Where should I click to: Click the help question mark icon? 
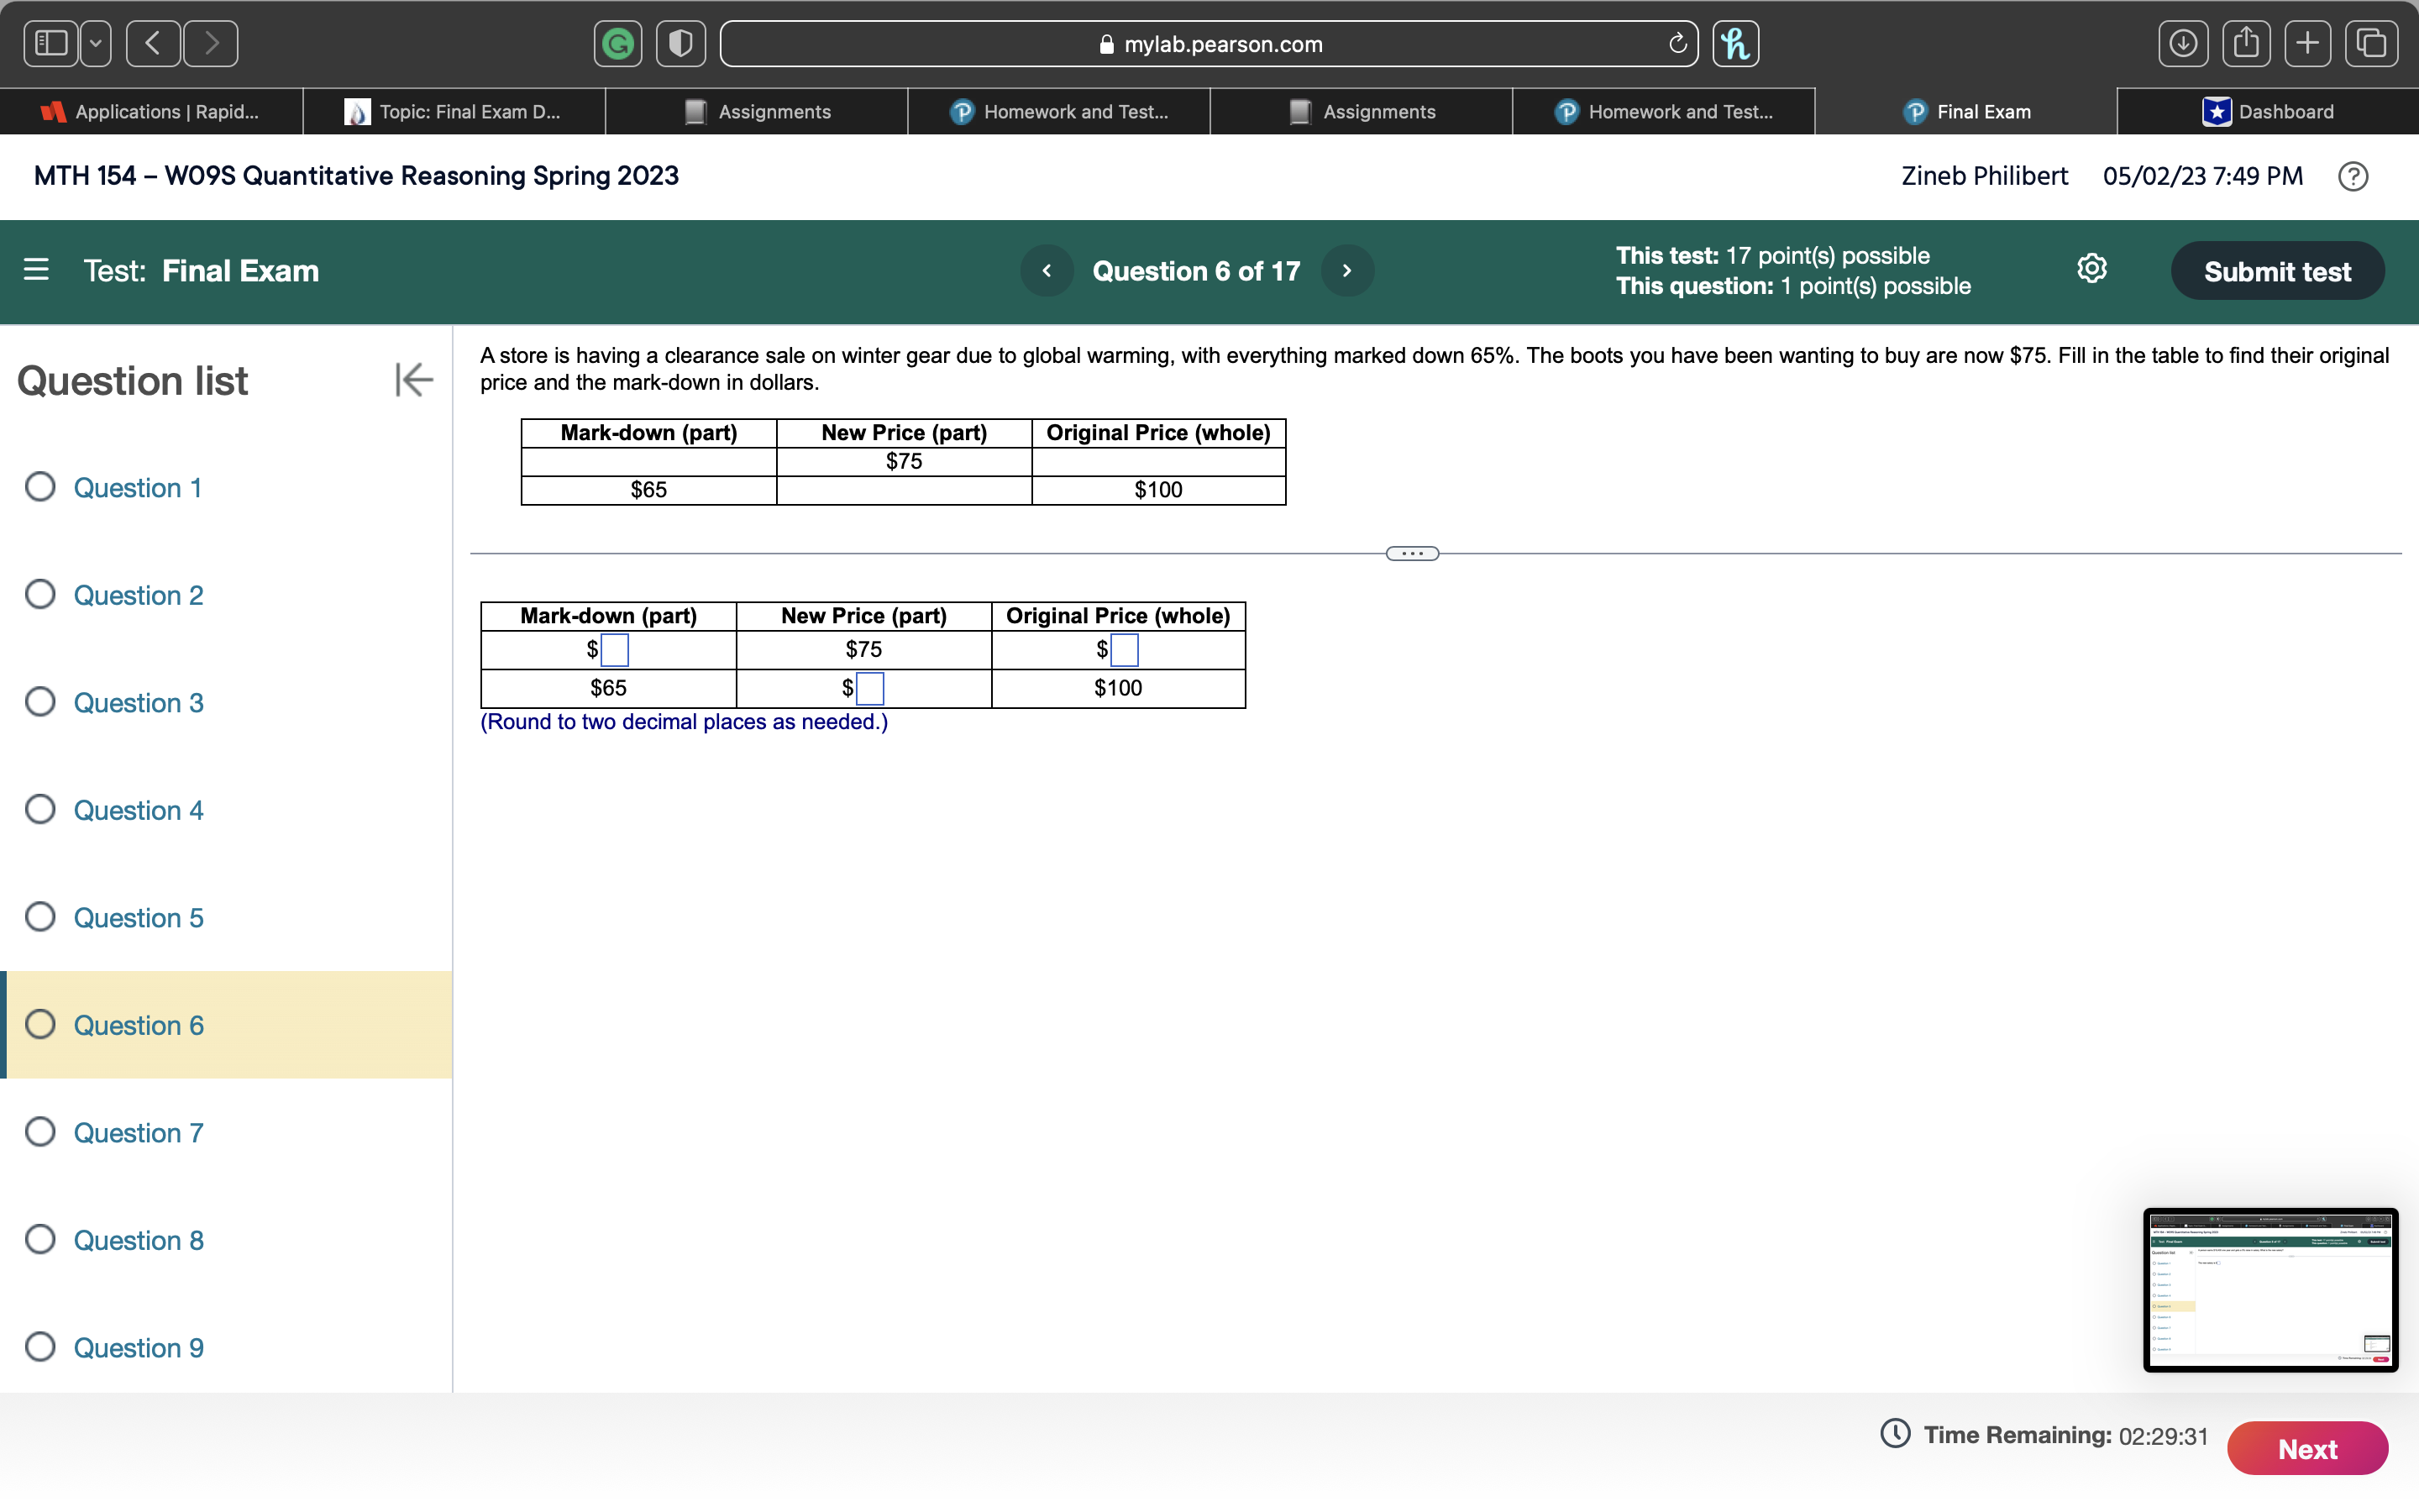point(2354,176)
